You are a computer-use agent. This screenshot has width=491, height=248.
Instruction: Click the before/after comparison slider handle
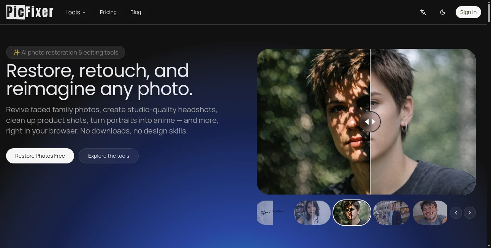[370, 122]
